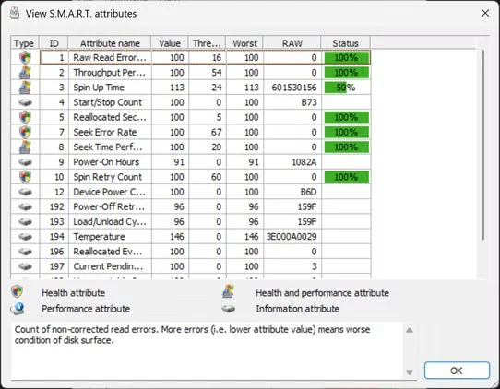This screenshot has width=500, height=389.
Task: Click the Health attribute legend shield icon
Action: pos(17,291)
